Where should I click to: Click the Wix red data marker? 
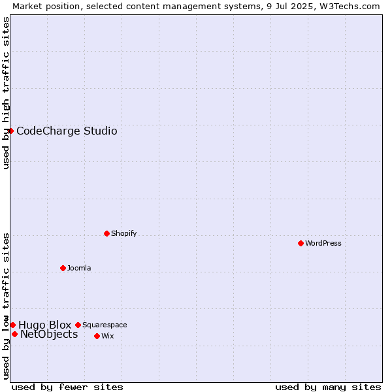[x=97, y=336]
